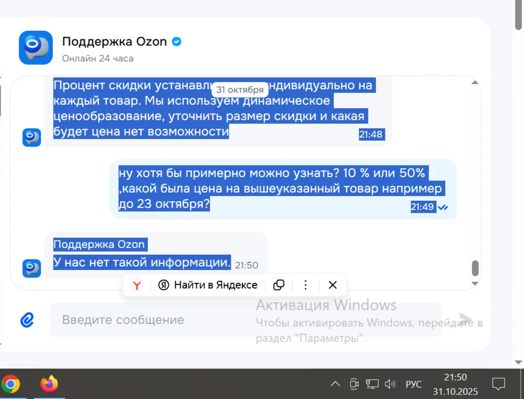This screenshot has width=524, height=399.
Task: Click chat scrollbar up arrow
Action: point(475,83)
